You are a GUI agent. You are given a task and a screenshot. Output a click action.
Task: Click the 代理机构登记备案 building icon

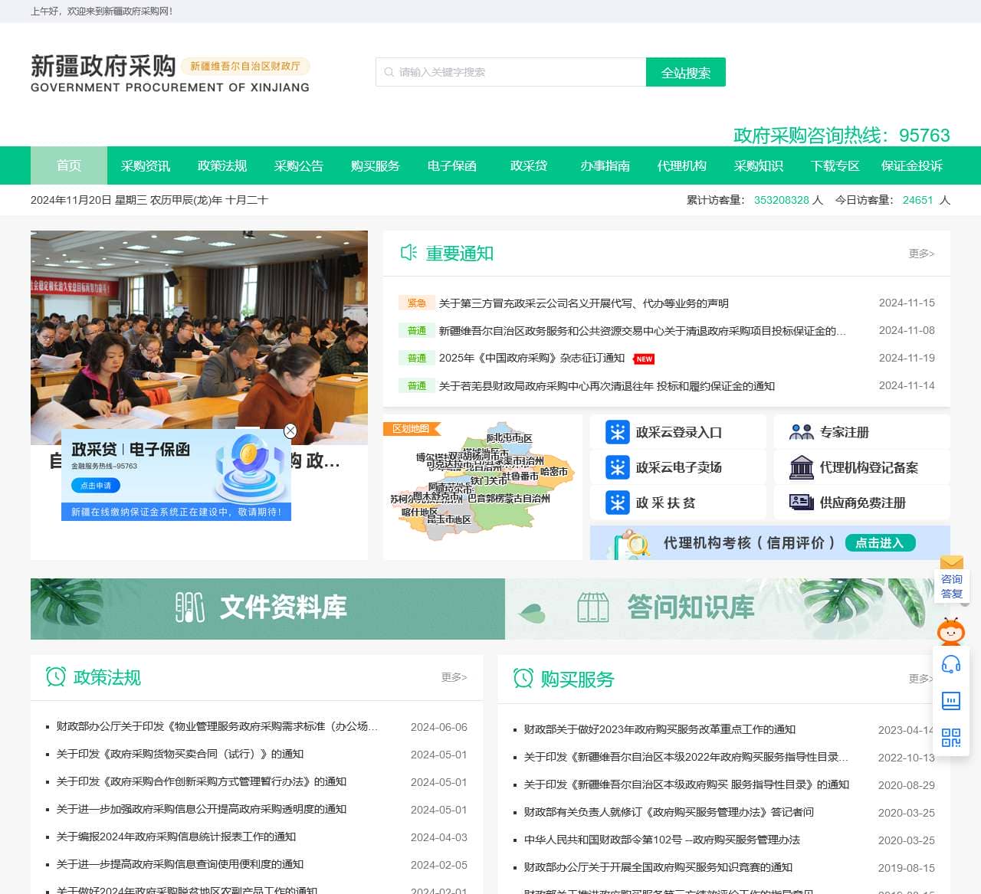pyautogui.click(x=802, y=467)
